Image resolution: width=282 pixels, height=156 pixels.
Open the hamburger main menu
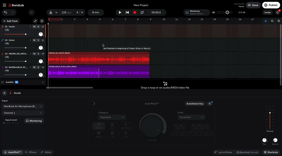click(4, 5)
